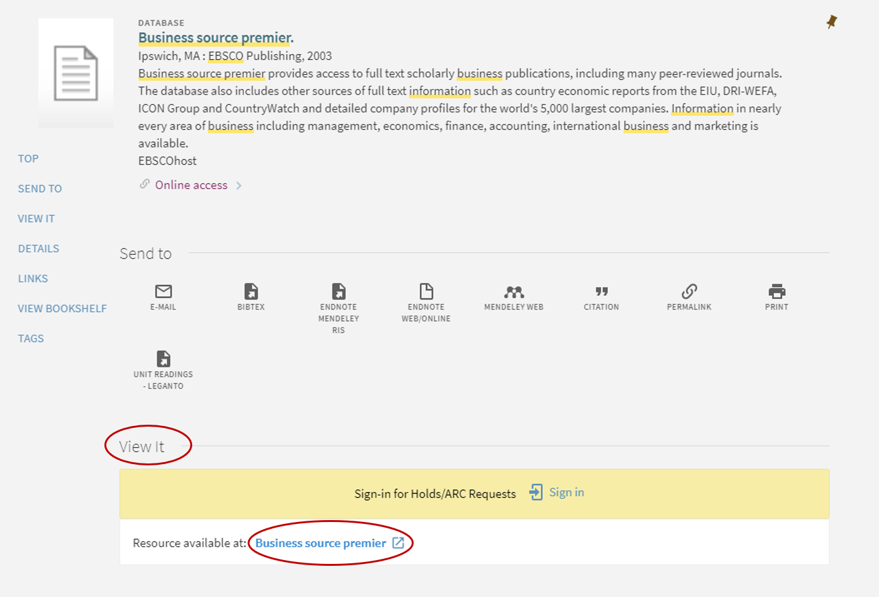Open the Business source premier title link
The image size is (879, 597).
[x=214, y=38]
